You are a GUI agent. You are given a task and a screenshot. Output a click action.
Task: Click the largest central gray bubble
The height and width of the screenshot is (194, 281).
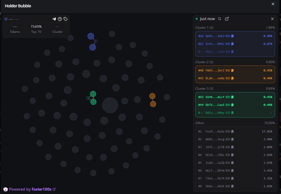point(110,105)
